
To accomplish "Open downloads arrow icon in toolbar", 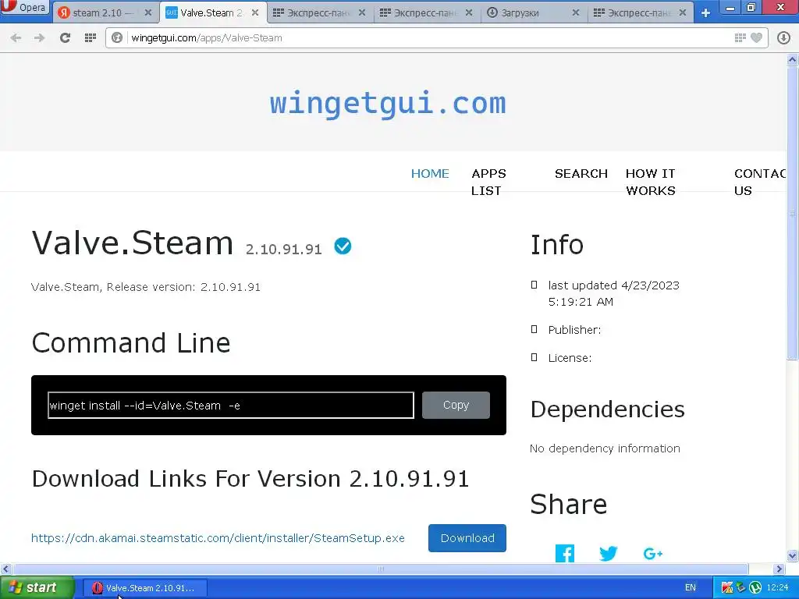I will pyautogui.click(x=783, y=37).
